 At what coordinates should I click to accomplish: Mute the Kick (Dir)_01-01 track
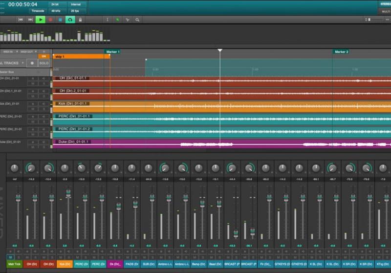tap(34, 109)
